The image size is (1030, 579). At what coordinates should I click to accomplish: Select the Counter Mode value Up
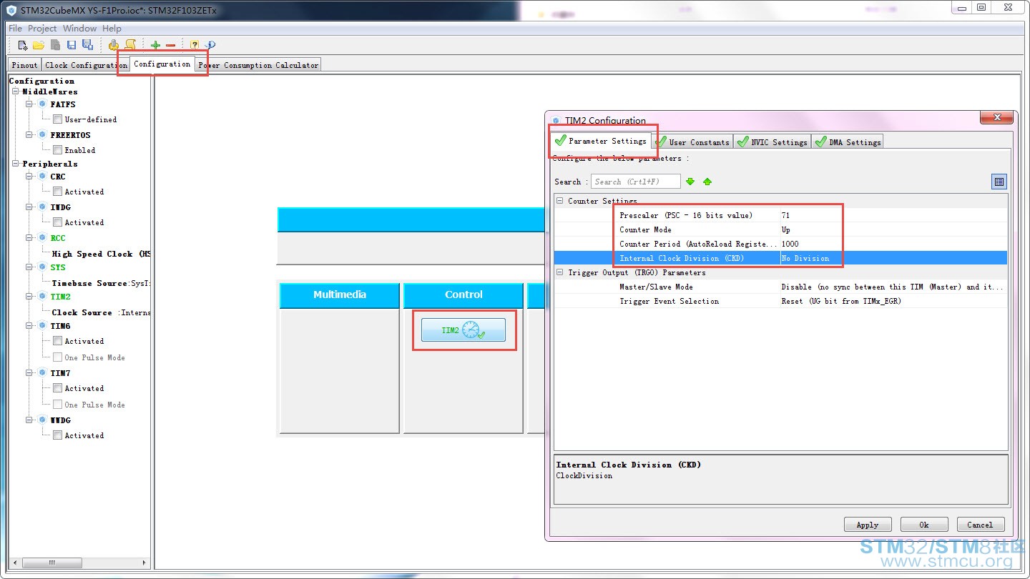pos(893,229)
